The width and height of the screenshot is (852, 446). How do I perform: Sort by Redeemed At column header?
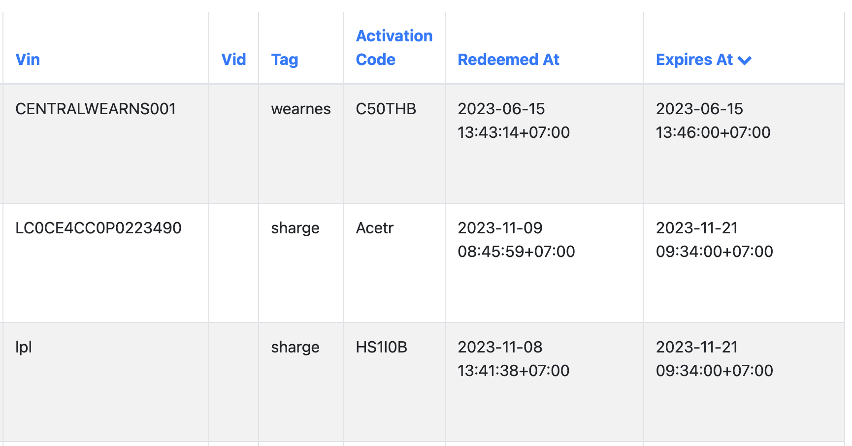tap(508, 60)
